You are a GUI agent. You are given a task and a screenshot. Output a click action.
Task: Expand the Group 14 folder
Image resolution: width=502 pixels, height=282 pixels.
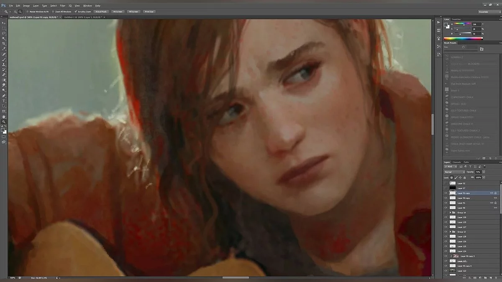450,213
